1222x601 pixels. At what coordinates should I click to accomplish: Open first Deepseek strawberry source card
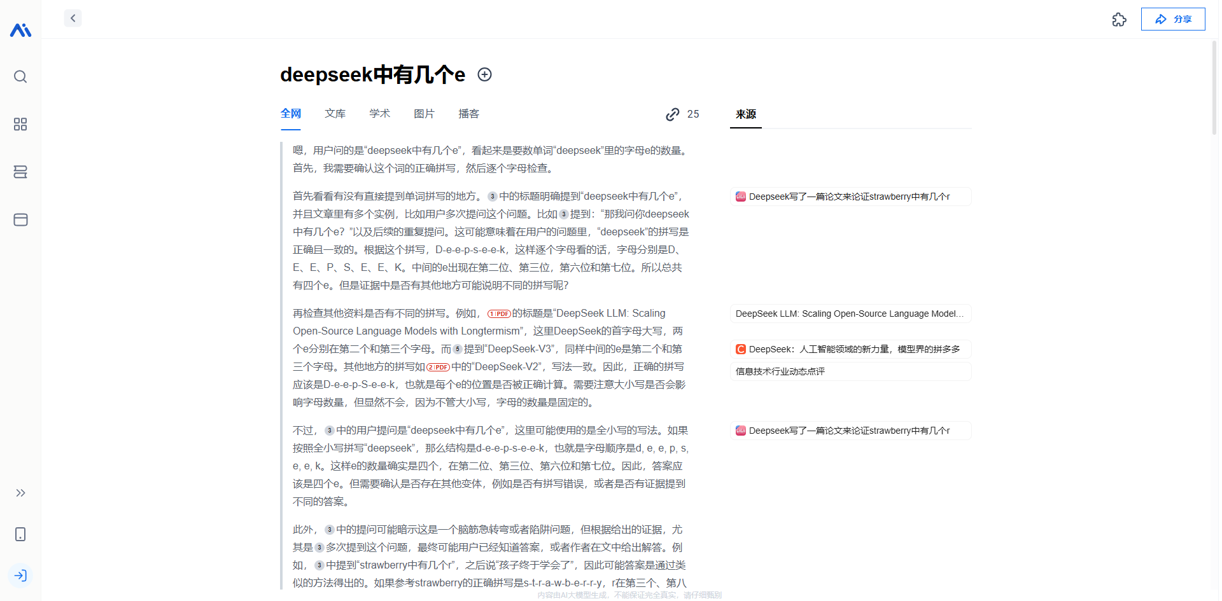pyautogui.click(x=850, y=197)
